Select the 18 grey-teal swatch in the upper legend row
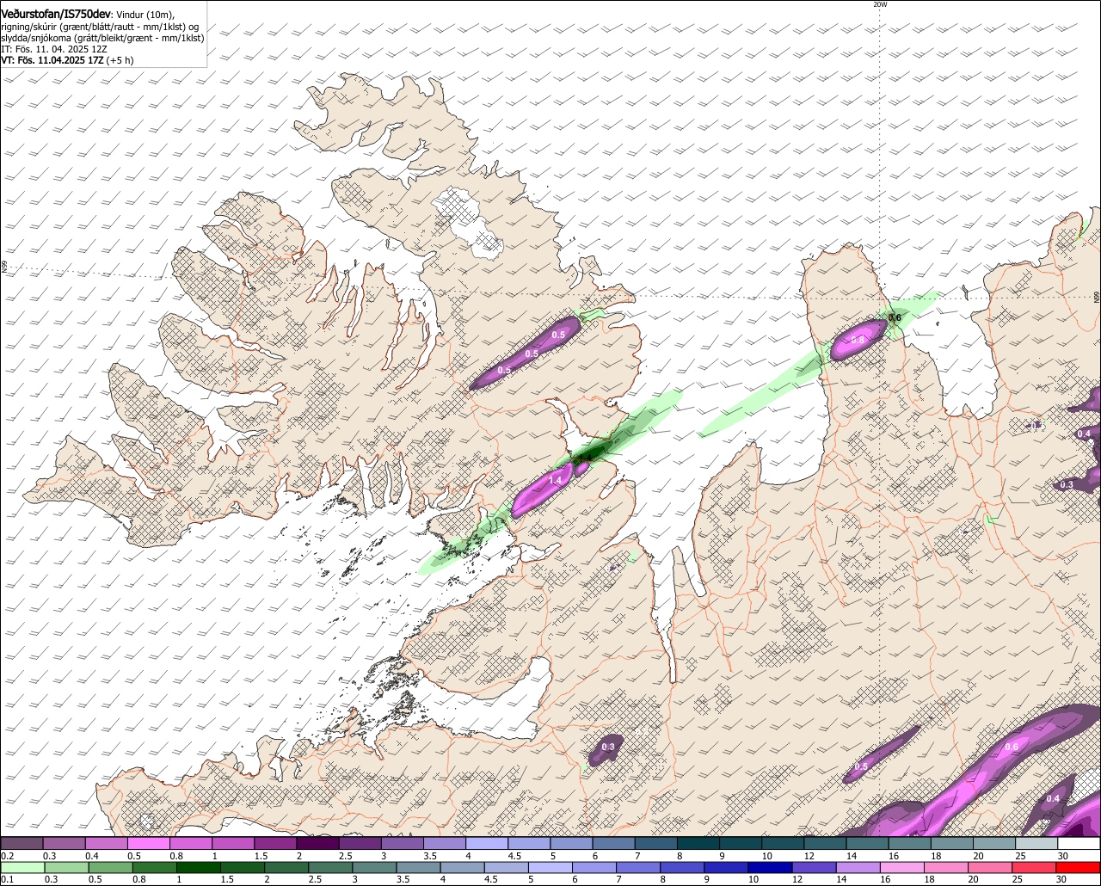The image size is (1101, 886). click(952, 843)
